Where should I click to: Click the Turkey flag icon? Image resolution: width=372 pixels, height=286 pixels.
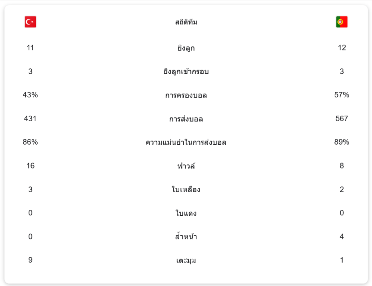point(31,22)
